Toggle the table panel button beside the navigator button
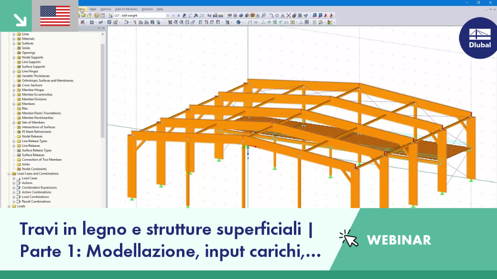Image resolution: width=497 pixels, height=279 pixels. (x=103, y=15)
